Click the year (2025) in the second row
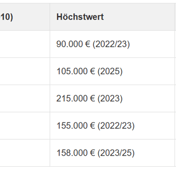The height and width of the screenshot is (171, 176). [x=110, y=71]
